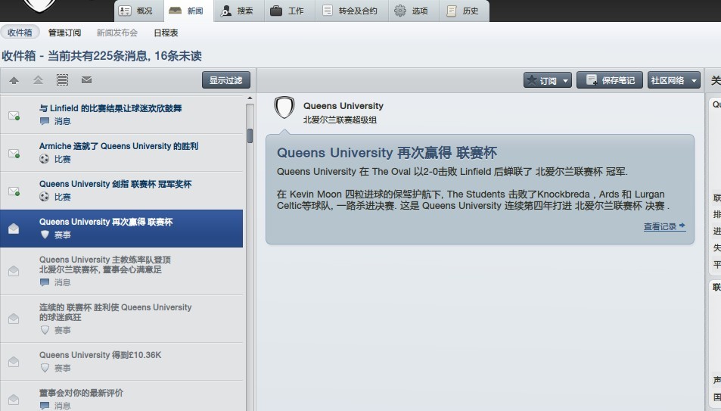This screenshot has width=721, height=411.
Task: Click the inbox list scrollbar thumb
Action: pos(250,136)
